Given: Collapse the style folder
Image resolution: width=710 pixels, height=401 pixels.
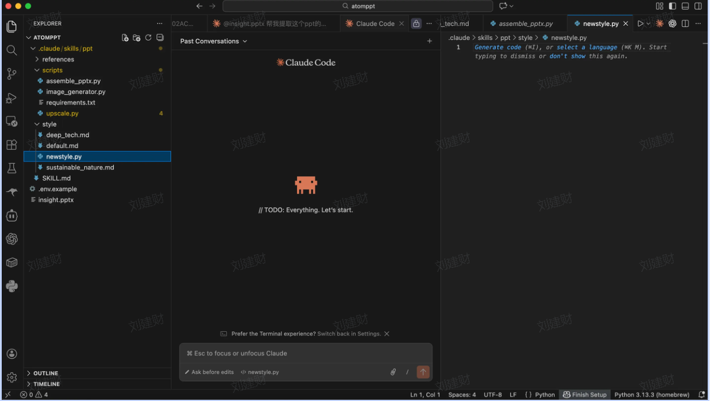Looking at the screenshot, I should click(x=37, y=124).
